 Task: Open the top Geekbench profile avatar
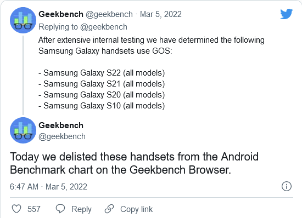click(23, 20)
